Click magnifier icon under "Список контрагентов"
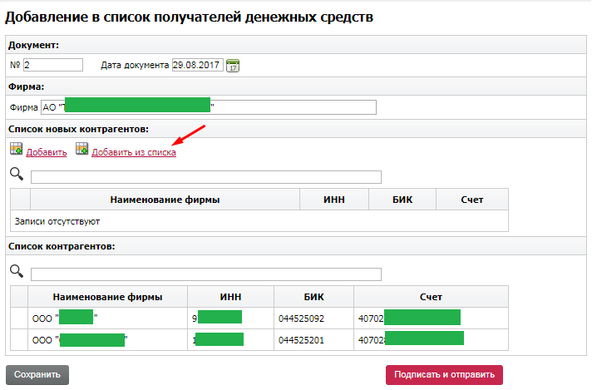The height and width of the screenshot is (390, 592). point(16,271)
